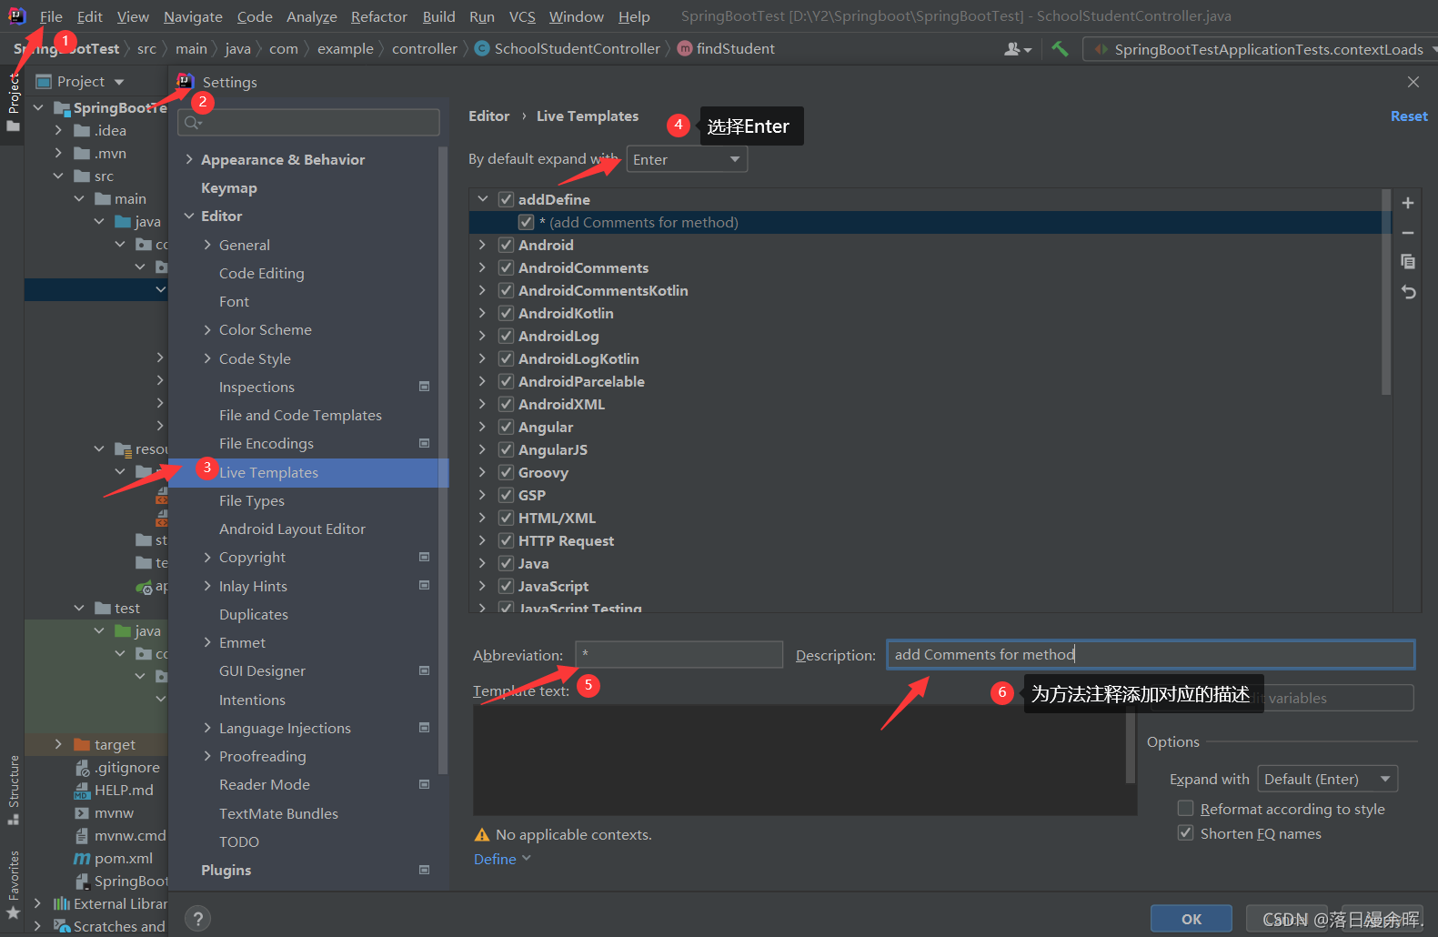This screenshot has width=1438, height=937.
Task: Enable Reformat according to style
Action: [x=1185, y=808]
